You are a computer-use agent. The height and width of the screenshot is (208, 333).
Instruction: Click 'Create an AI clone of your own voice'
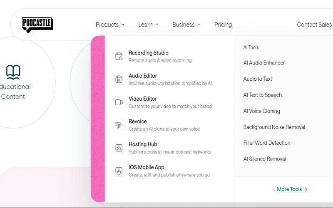[164, 129]
